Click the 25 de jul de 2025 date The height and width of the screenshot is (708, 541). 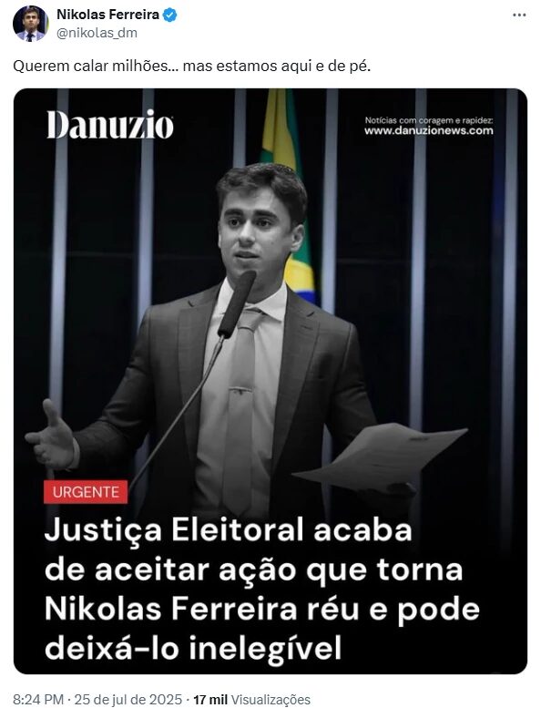128,700
